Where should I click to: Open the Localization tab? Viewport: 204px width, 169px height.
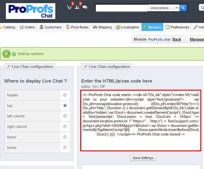[127, 27]
